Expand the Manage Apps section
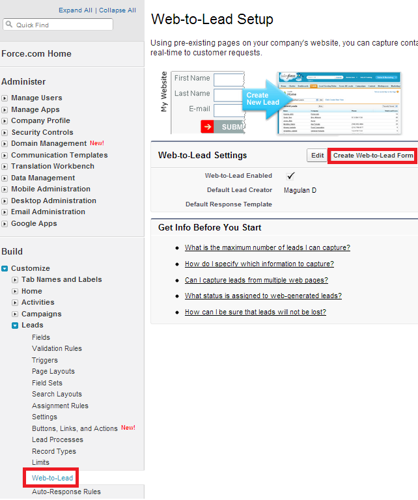Viewport: 418px width, 500px height. 5,109
